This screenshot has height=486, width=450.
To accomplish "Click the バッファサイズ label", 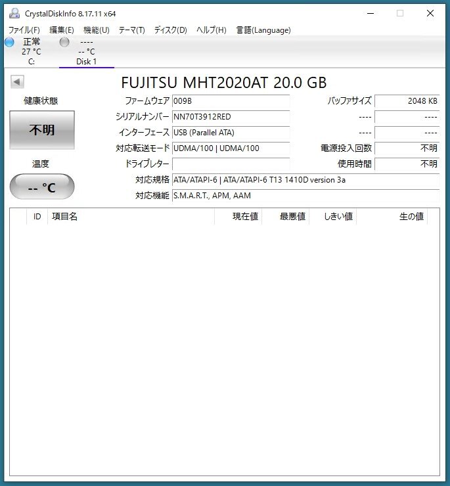I will (x=349, y=101).
